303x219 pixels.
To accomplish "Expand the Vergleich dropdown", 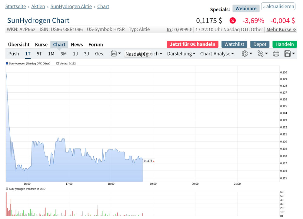I will click(151, 54).
